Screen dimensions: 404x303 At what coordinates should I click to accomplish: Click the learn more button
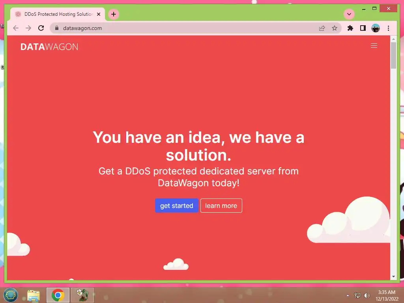[x=221, y=206]
